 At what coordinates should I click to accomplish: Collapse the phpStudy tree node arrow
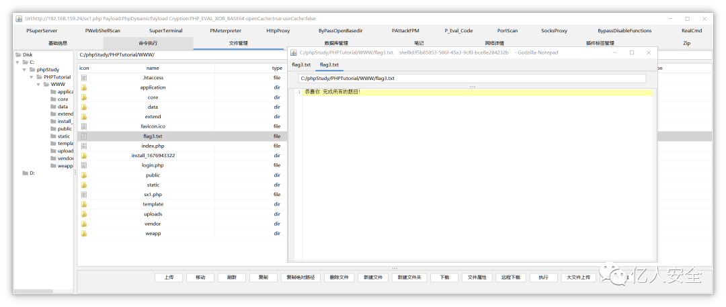(x=25, y=69)
